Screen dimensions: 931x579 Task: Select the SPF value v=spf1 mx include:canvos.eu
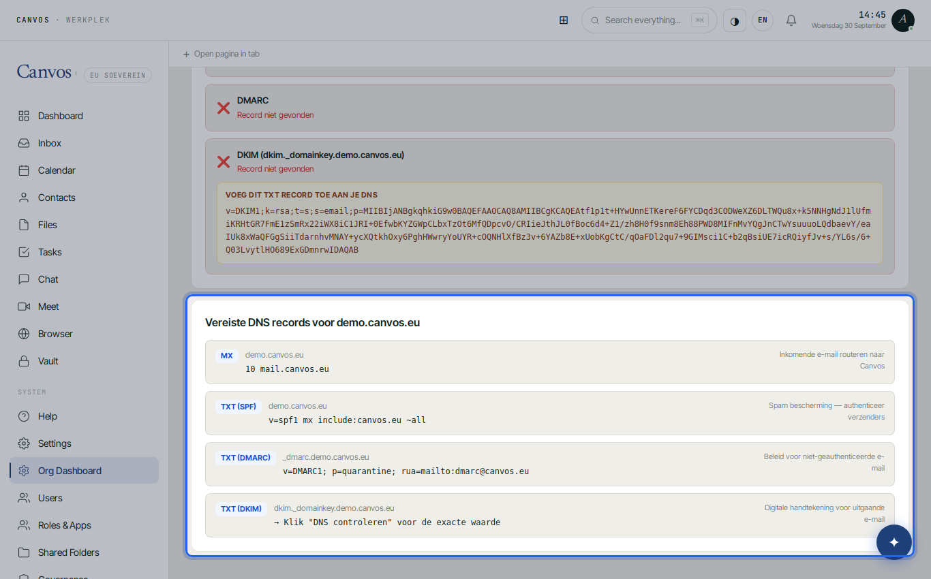[347, 420]
